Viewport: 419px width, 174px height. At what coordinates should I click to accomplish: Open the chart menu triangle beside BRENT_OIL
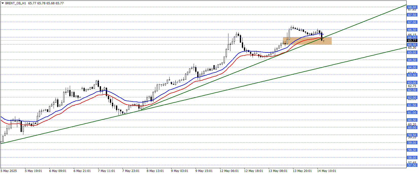(3, 3)
